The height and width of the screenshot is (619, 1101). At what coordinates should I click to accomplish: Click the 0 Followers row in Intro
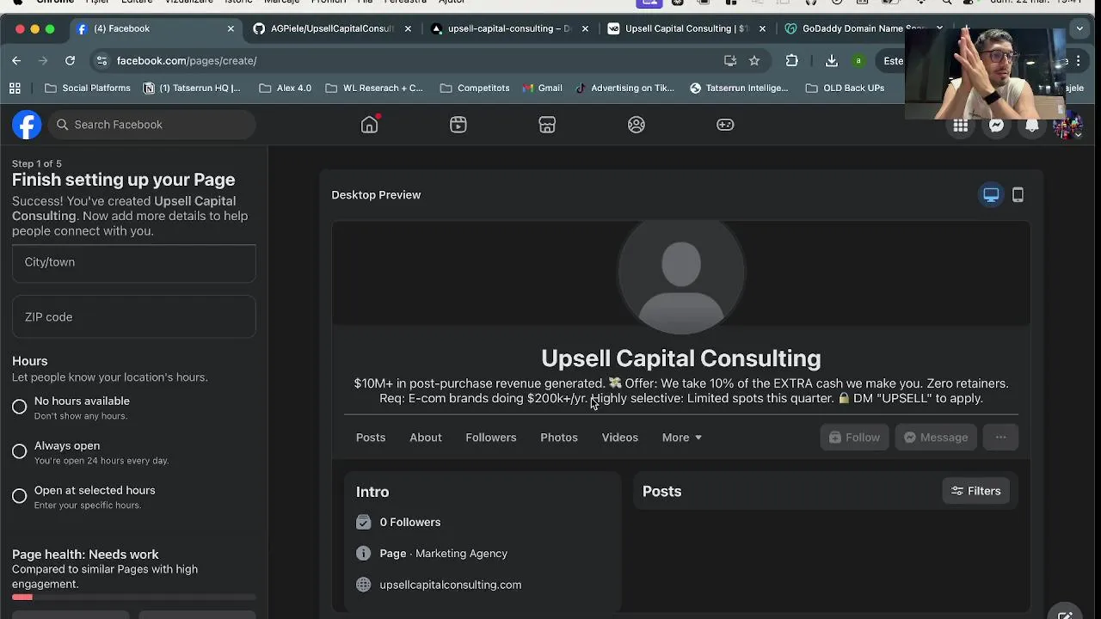398,522
